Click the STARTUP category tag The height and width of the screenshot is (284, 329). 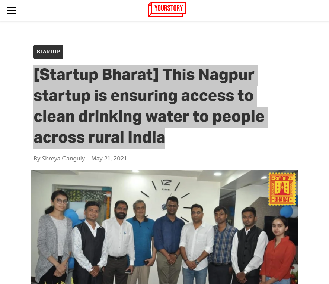tap(48, 52)
